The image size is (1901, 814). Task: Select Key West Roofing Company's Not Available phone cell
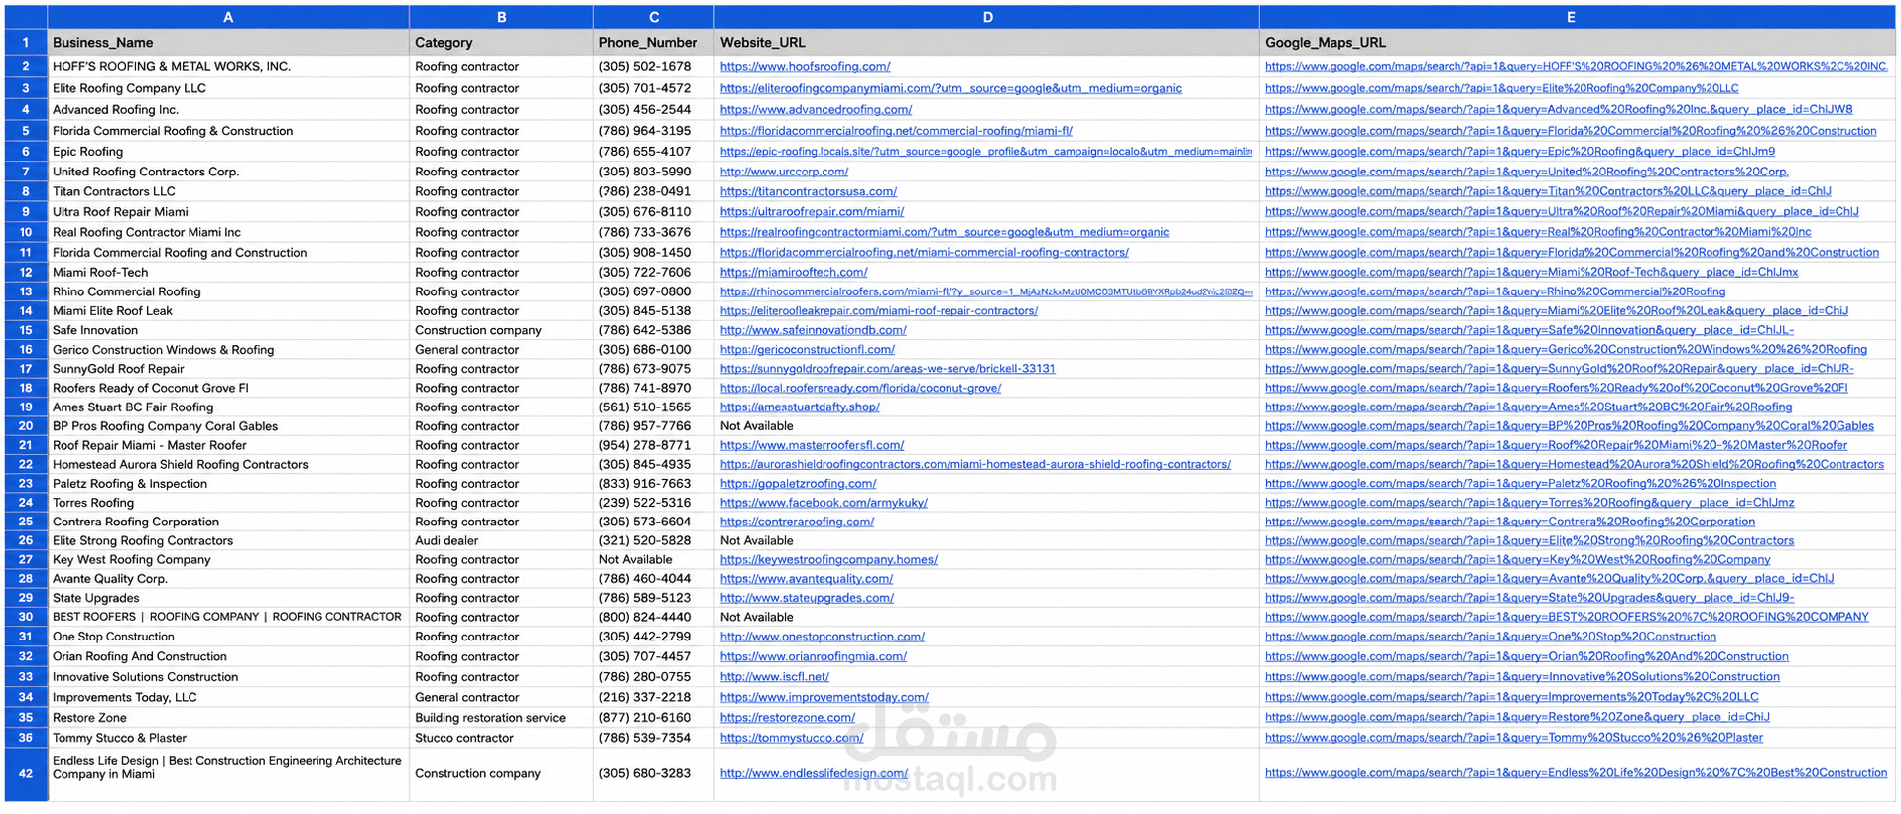(x=654, y=559)
